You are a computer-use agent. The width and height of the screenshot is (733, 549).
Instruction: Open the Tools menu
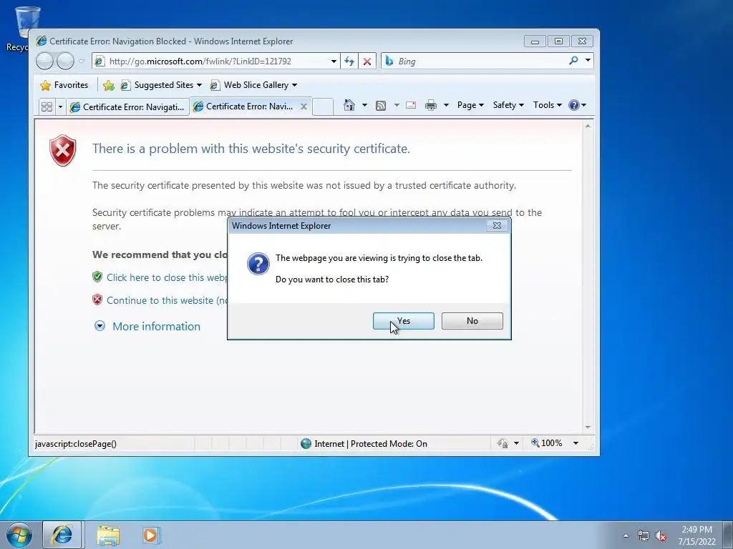pos(548,105)
